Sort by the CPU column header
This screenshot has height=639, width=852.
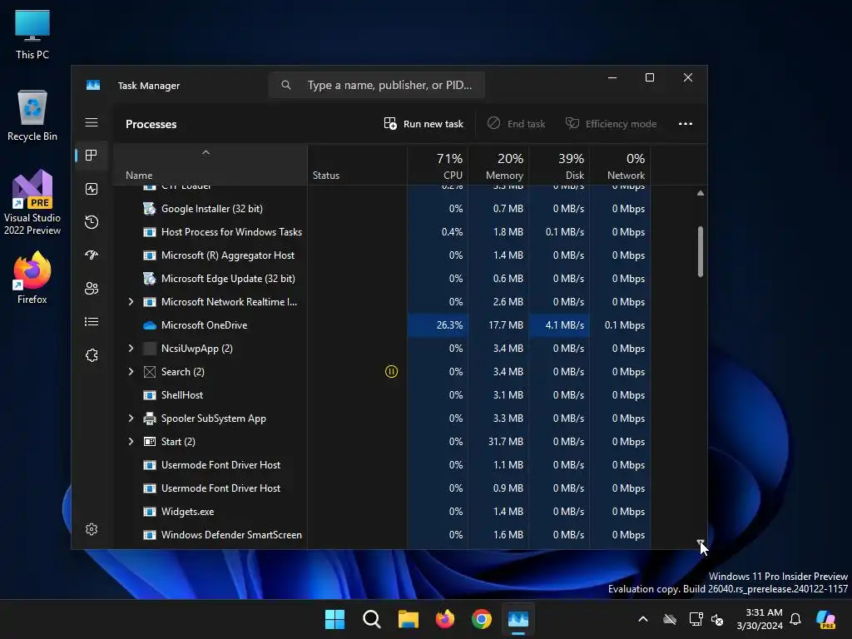point(438,166)
